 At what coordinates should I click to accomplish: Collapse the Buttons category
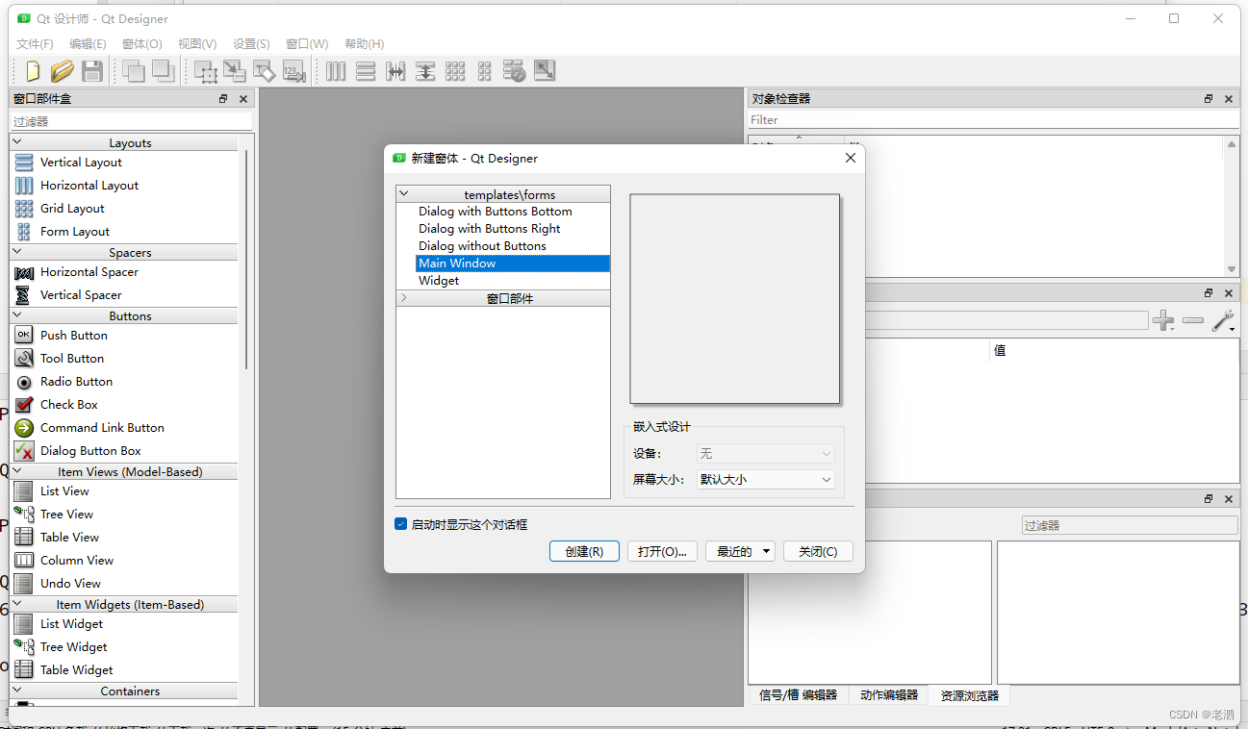coord(16,315)
